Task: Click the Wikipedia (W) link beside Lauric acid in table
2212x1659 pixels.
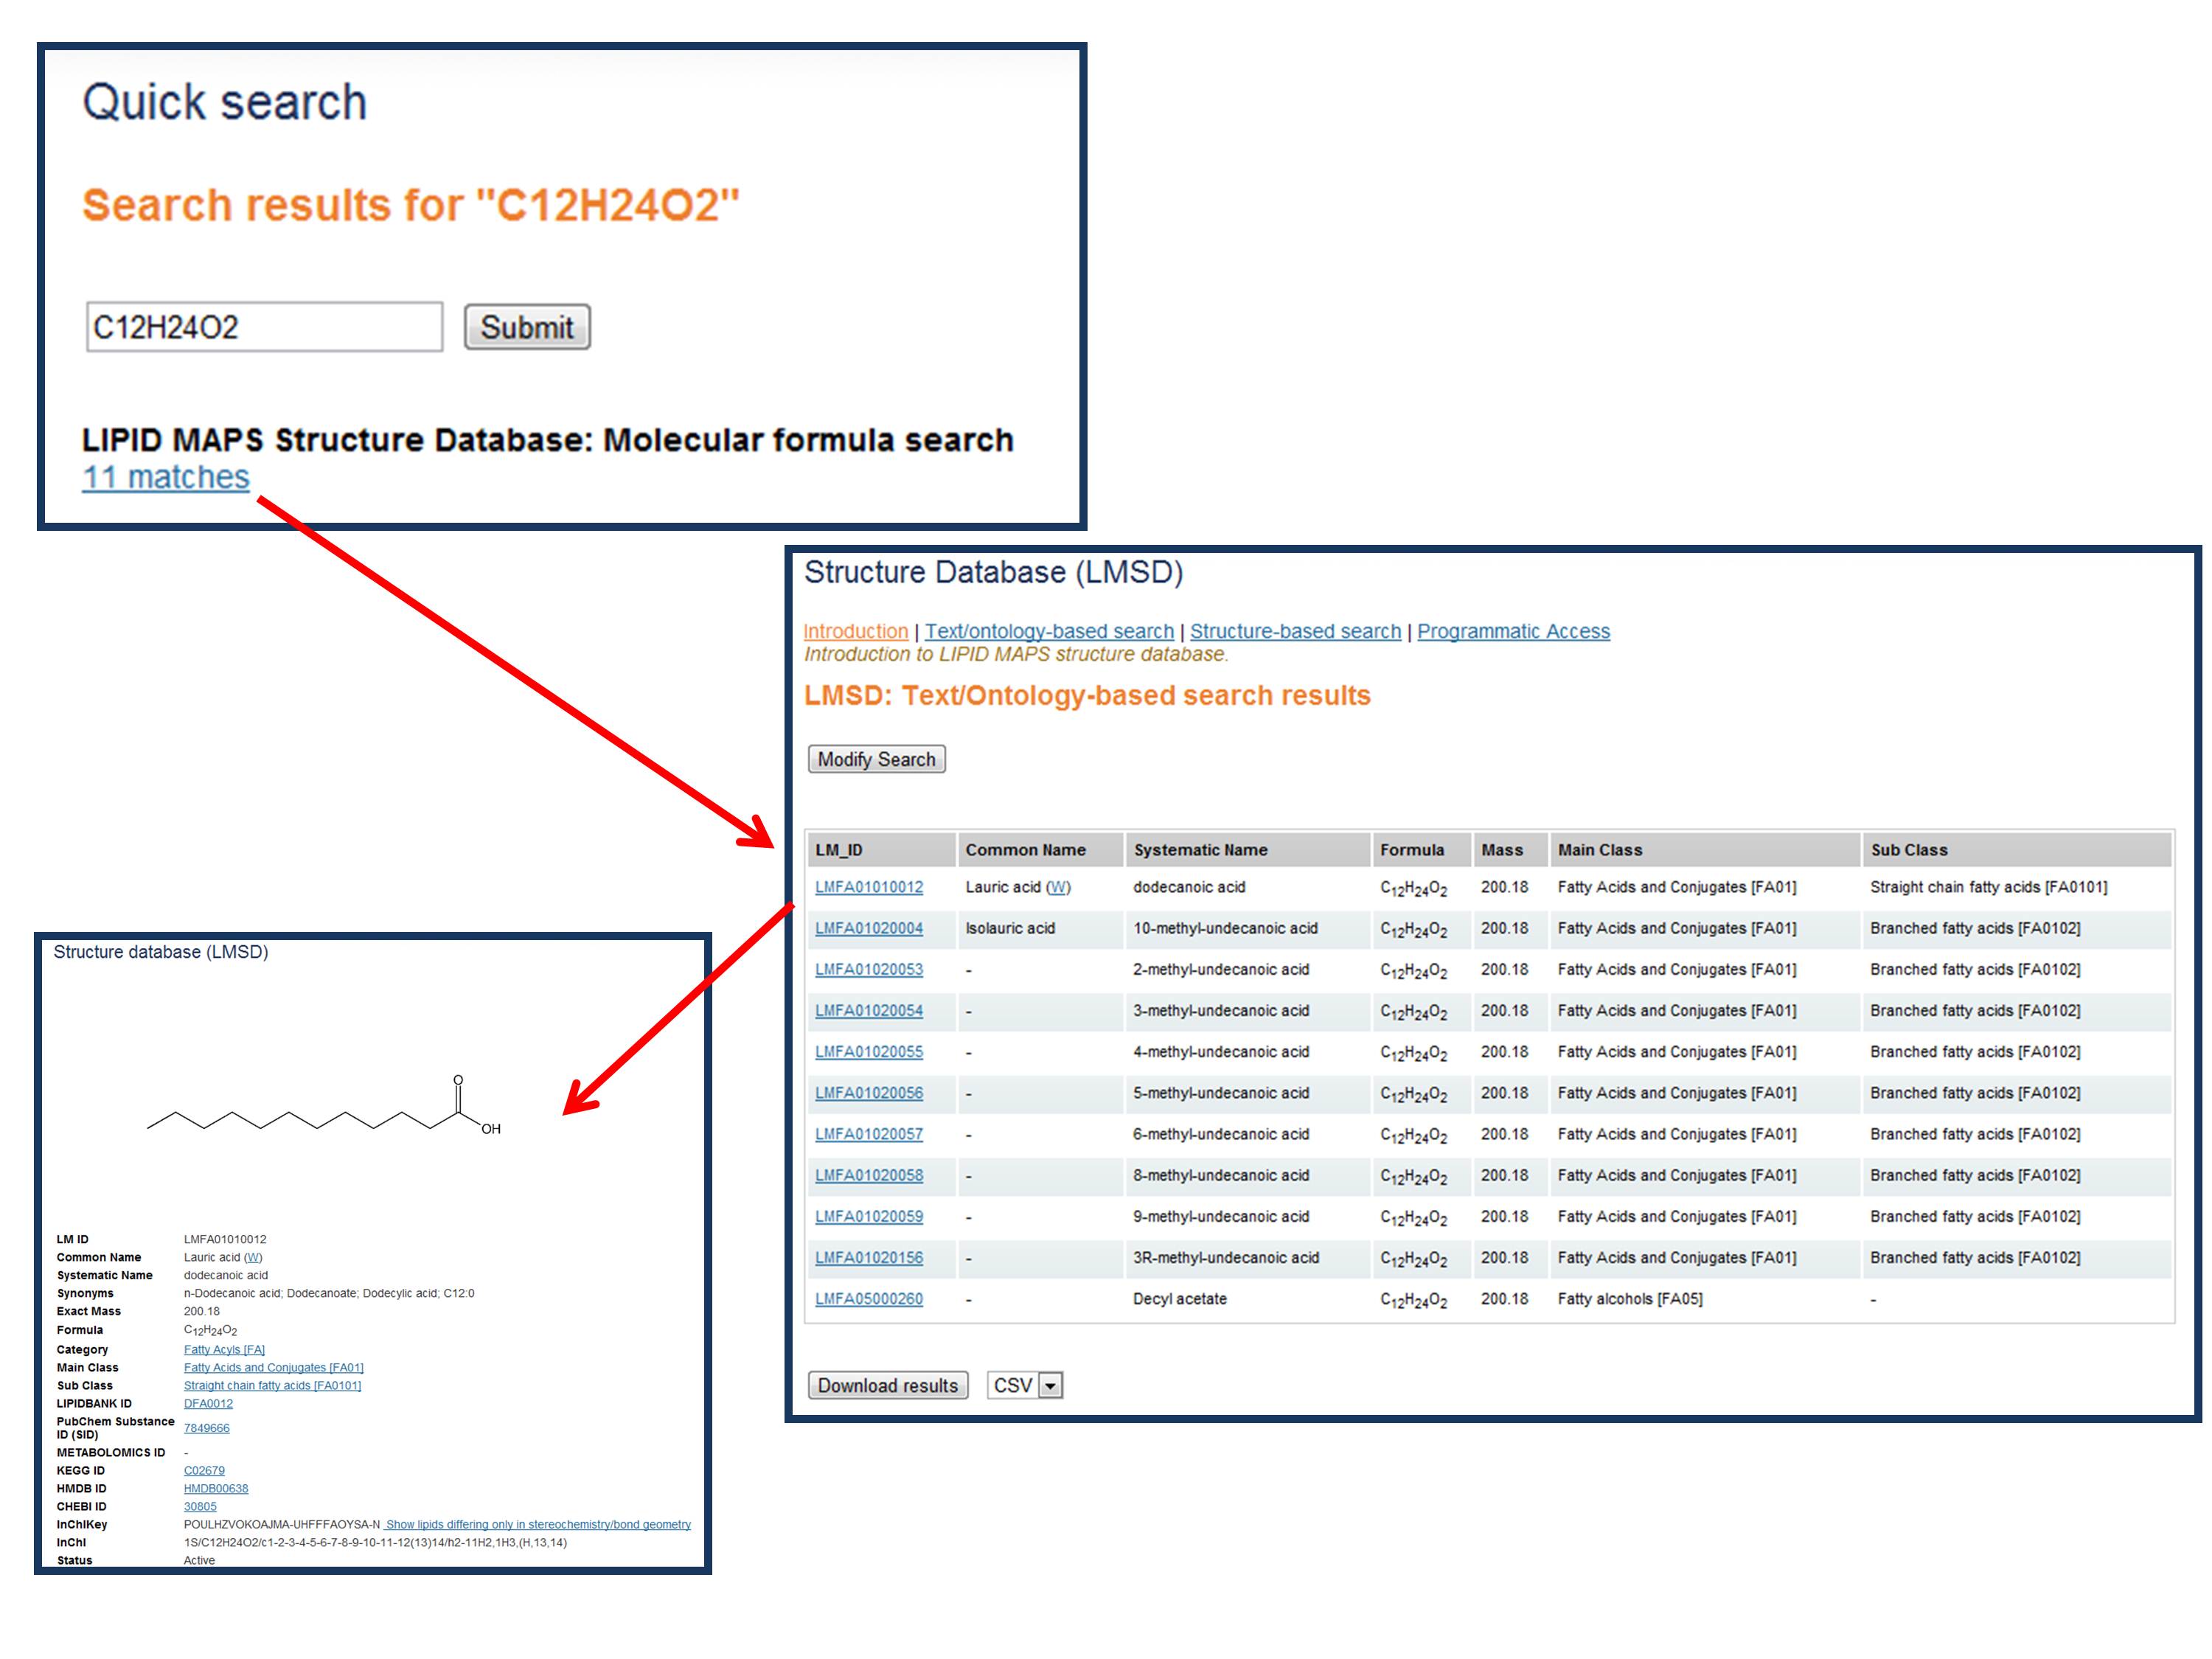Action: [x=1058, y=887]
